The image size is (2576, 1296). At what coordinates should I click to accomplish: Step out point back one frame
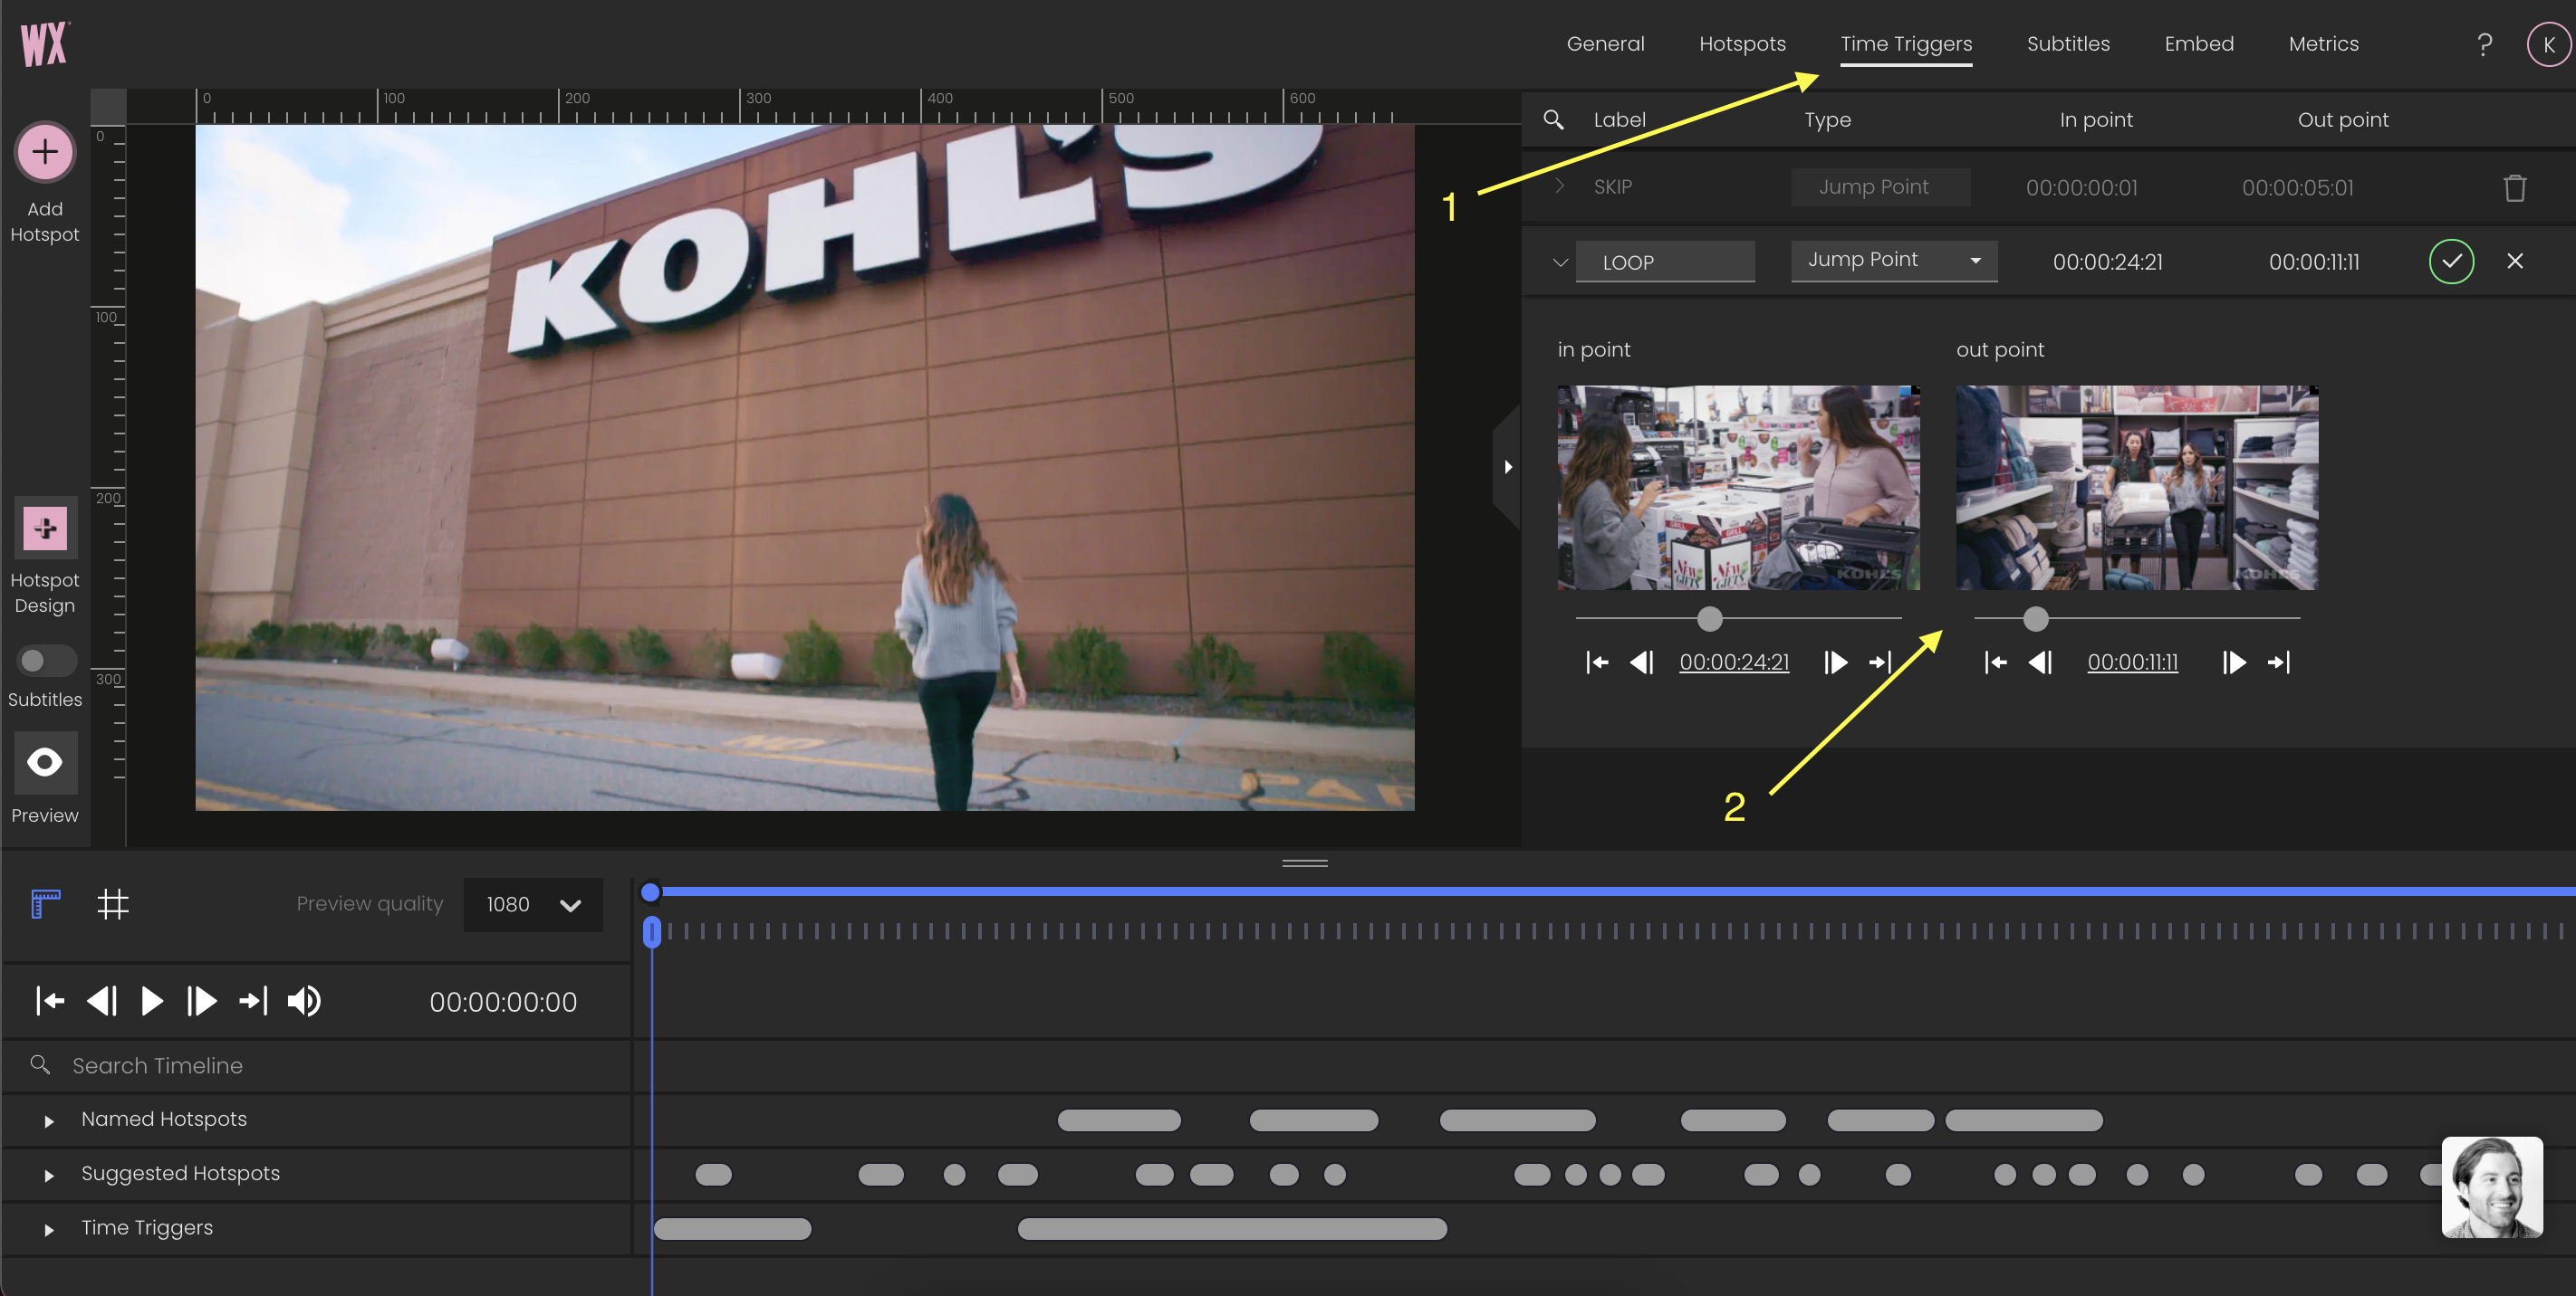[2040, 662]
